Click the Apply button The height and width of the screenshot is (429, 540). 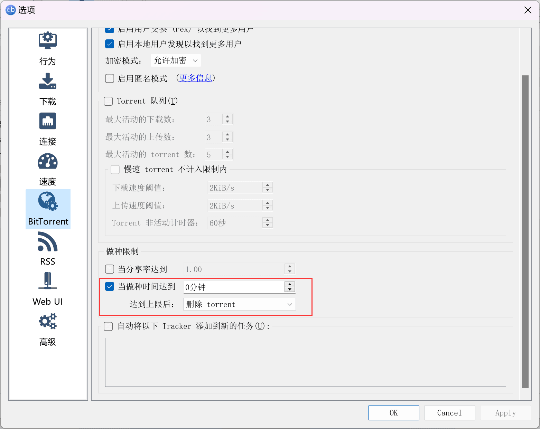(x=505, y=413)
